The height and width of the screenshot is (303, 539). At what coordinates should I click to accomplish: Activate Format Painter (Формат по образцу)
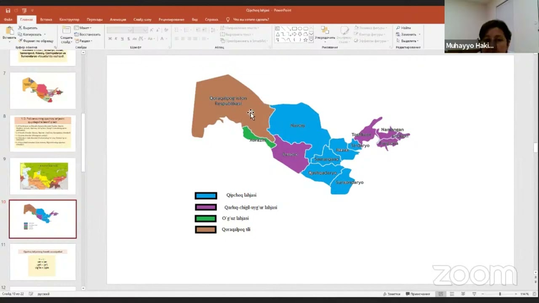(36, 41)
